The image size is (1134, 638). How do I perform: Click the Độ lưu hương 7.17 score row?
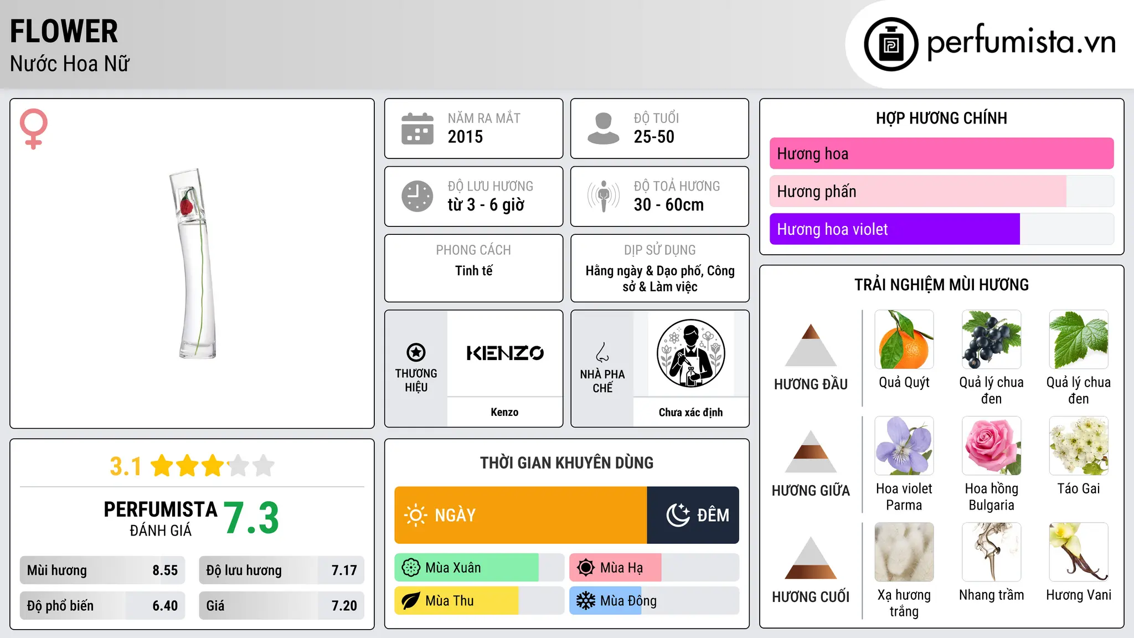(x=282, y=570)
